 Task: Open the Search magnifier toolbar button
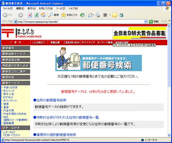click(x=54, y=15)
